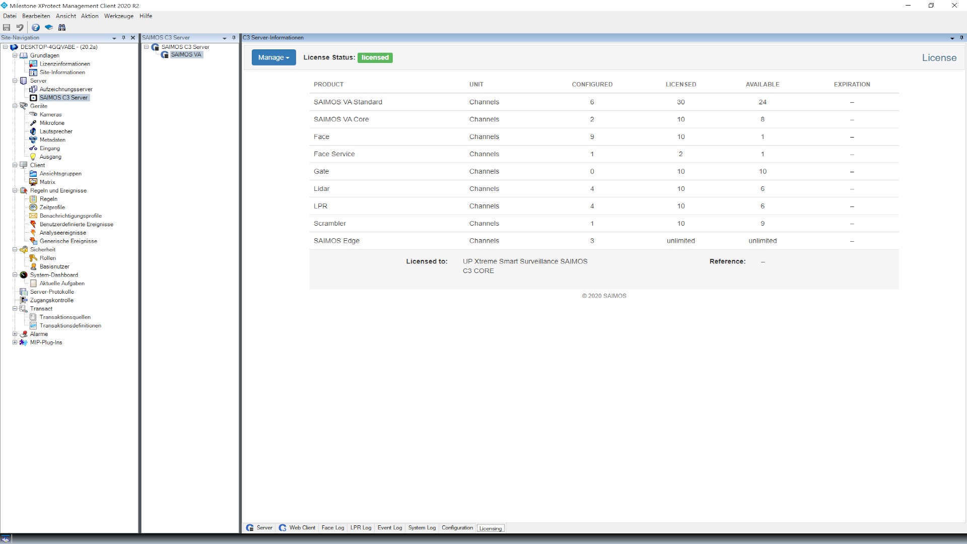The image size is (967, 544).
Task: Click the Site-Informationen icon
Action: pyautogui.click(x=33, y=73)
